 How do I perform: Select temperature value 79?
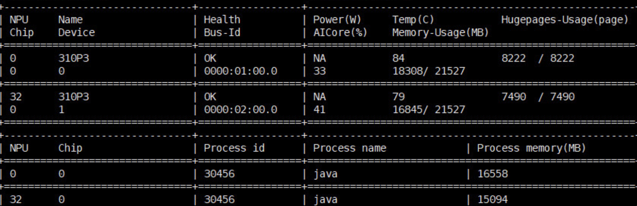point(398,97)
